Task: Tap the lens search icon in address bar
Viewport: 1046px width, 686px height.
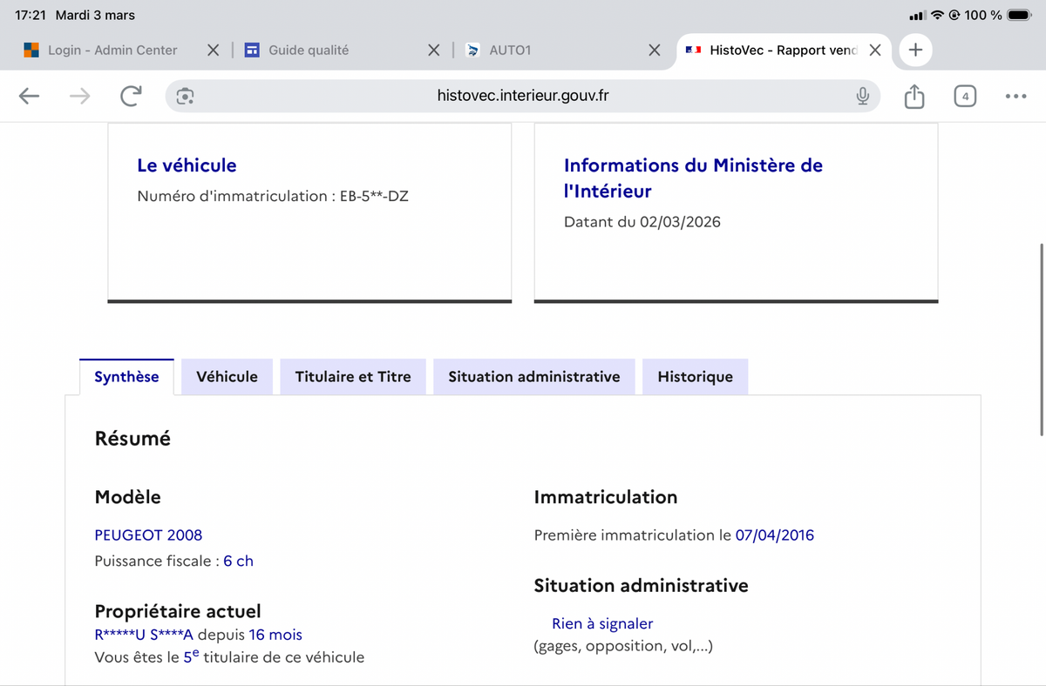Action: click(185, 97)
